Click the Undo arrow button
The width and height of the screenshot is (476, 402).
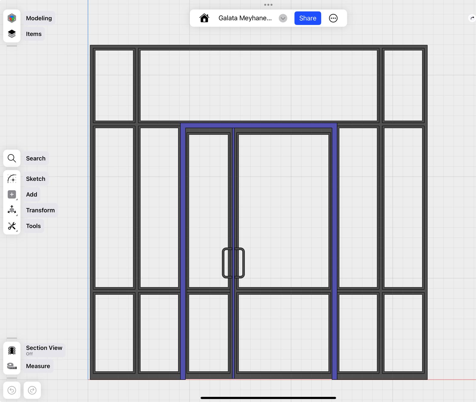pyautogui.click(x=12, y=390)
